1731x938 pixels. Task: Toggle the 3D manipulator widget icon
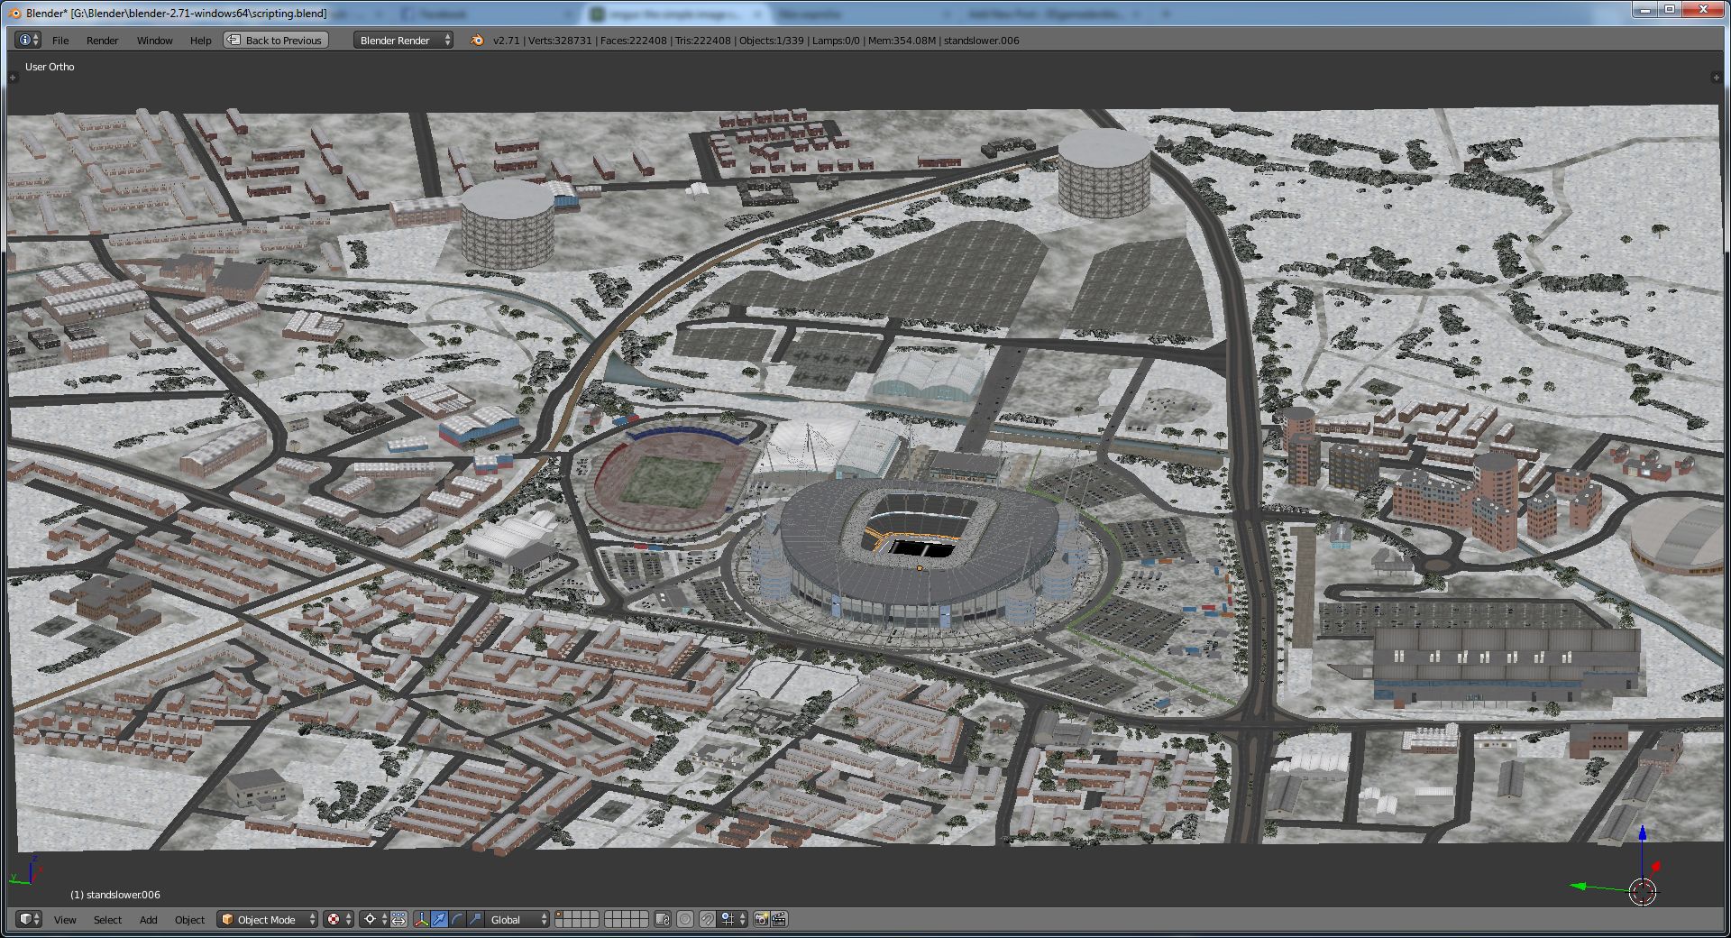[x=421, y=919]
